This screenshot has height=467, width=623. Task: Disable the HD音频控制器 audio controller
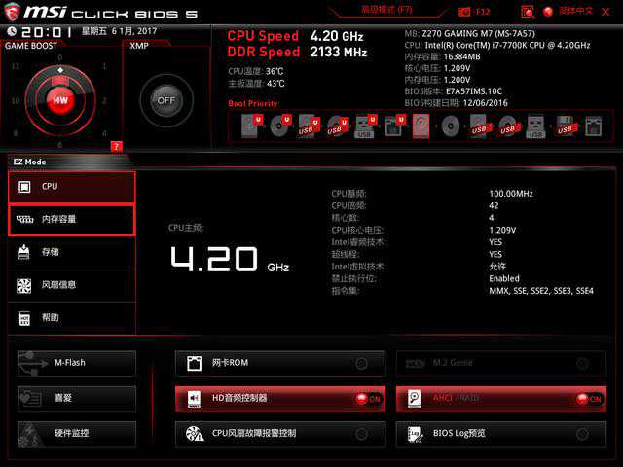[x=368, y=399]
